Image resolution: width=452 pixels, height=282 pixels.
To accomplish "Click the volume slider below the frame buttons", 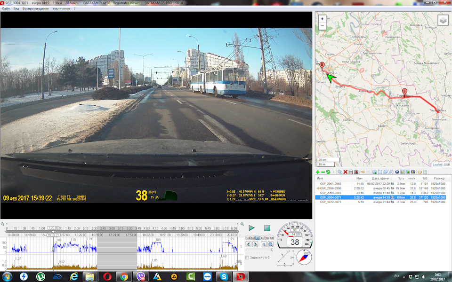I will 259,250.
